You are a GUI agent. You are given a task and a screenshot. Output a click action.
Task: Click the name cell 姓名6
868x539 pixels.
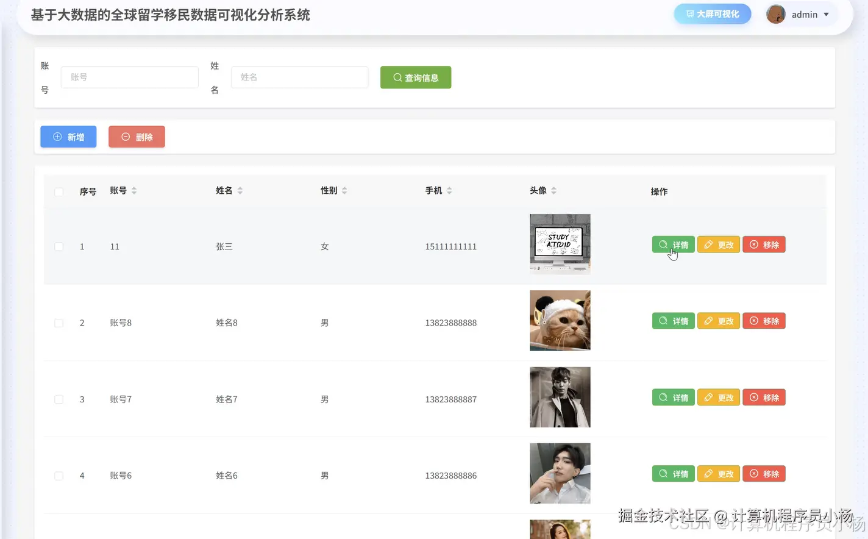pyautogui.click(x=227, y=476)
